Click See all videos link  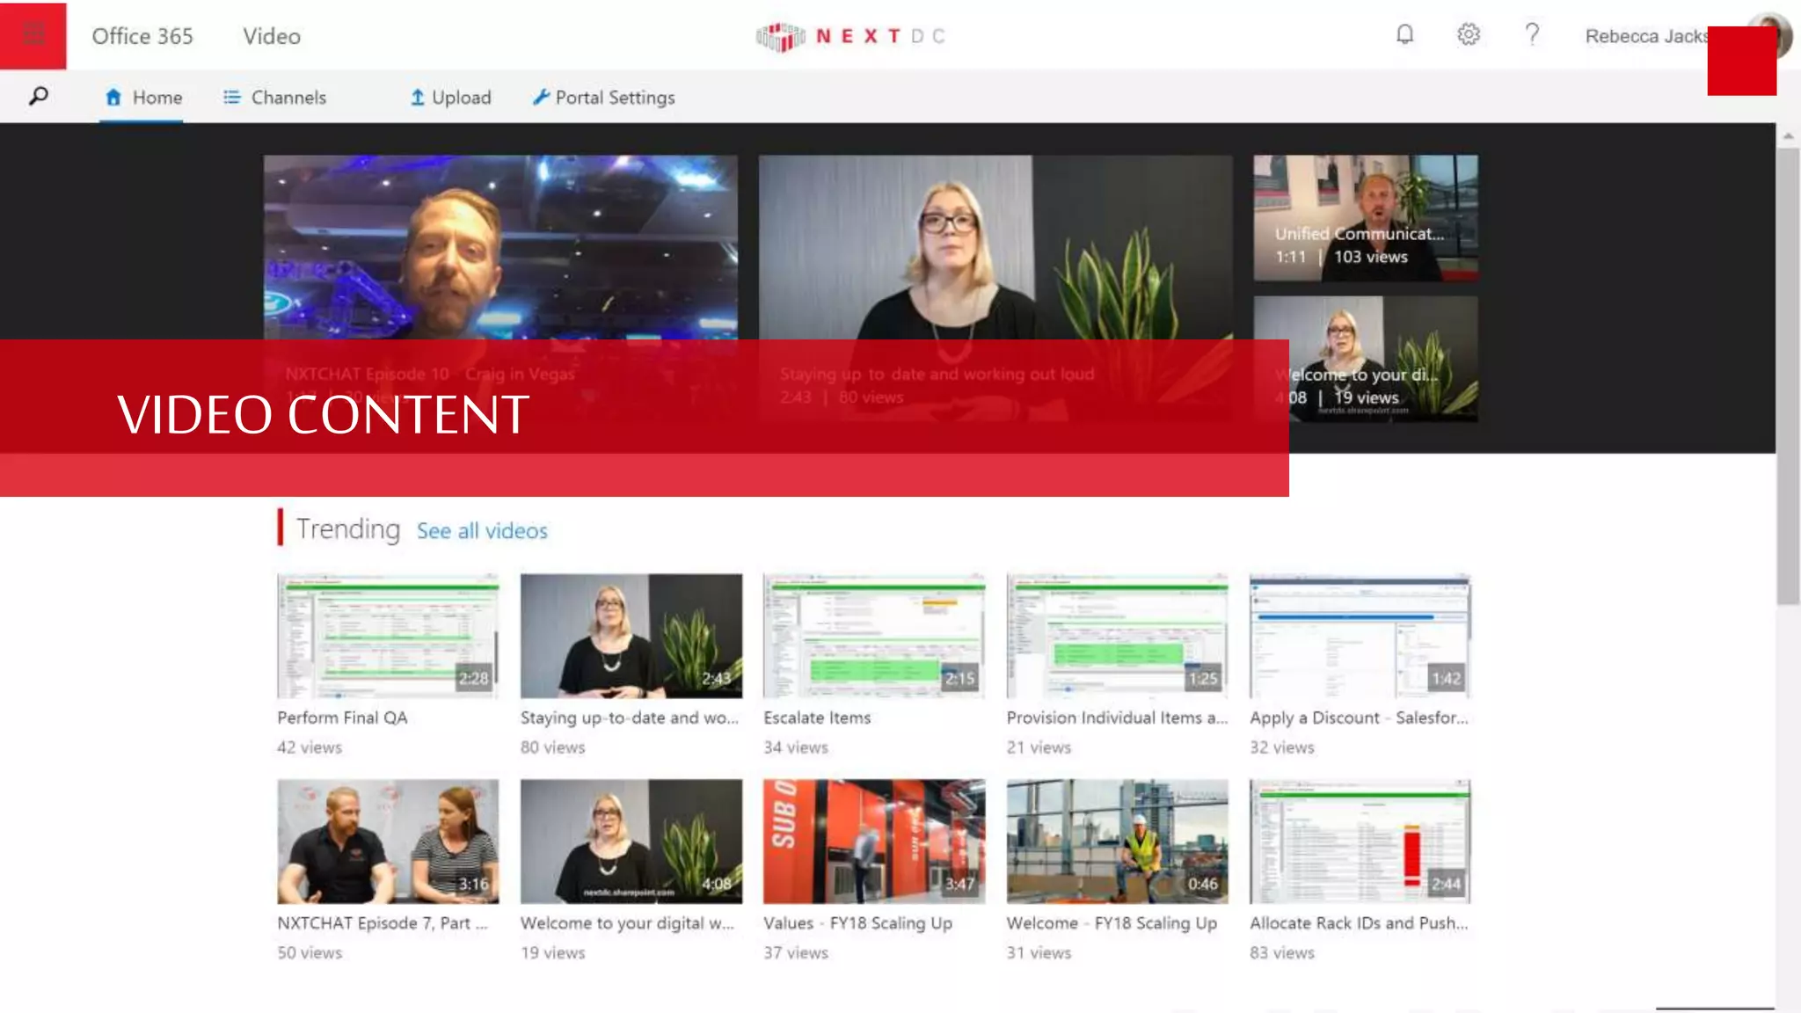482,531
